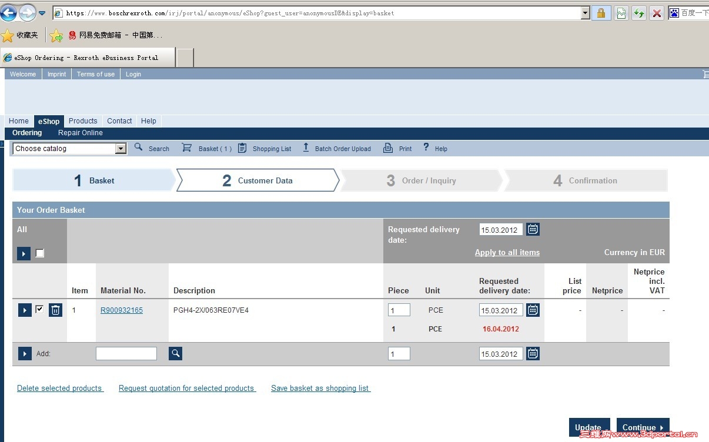Open the NetEase mail favorites link
Screen dimensions: 709x442
click(115, 35)
